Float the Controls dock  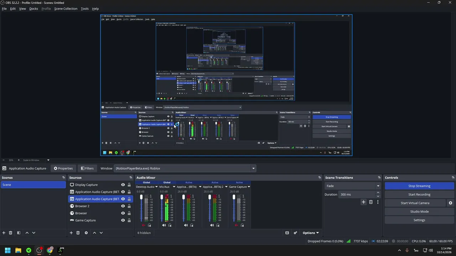[453, 177]
